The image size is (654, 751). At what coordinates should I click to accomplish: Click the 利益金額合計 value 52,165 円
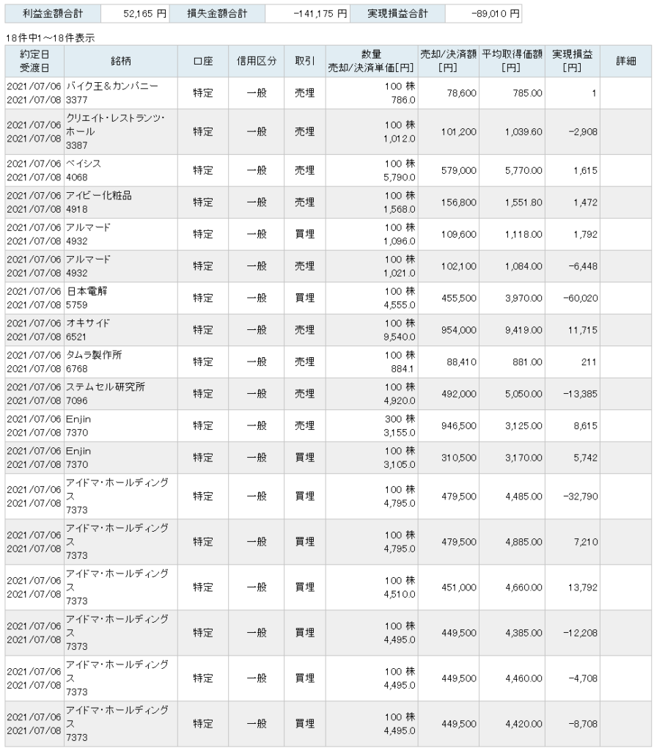144,14
